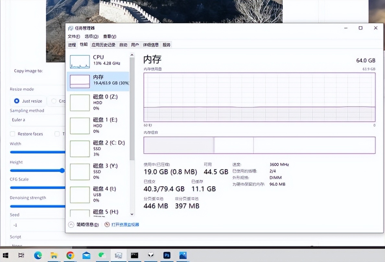Switch to the 性能 tab
This screenshot has height=262, width=385.
pyautogui.click(x=84, y=44)
